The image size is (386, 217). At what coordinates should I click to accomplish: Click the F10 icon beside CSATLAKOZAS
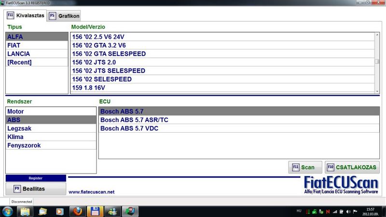pyautogui.click(x=331, y=167)
